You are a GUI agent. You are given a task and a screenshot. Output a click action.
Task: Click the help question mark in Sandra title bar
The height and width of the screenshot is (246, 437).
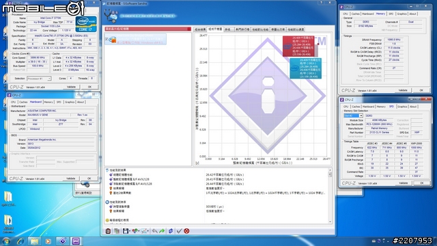coord(321,3)
